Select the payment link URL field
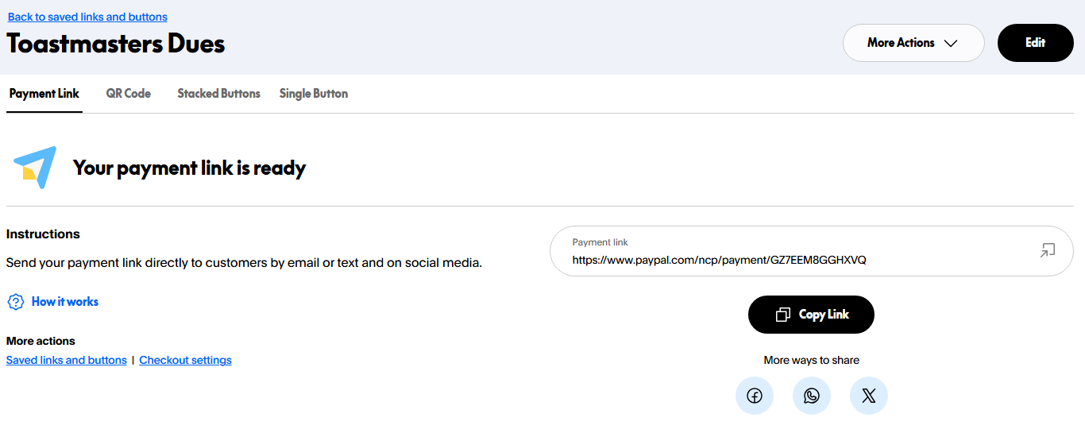Screen dimensions: 1085x429 click(812, 251)
